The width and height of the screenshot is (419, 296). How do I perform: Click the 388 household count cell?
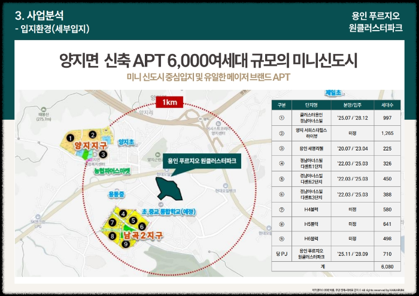[387, 194]
